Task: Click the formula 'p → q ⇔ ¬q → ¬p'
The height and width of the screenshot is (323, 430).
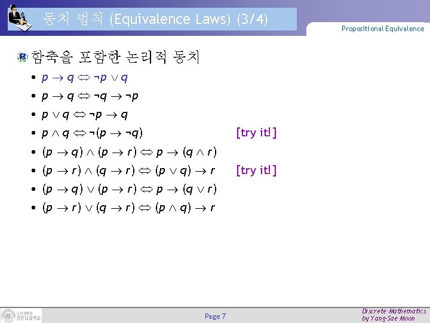Action: pyautogui.click(x=90, y=96)
